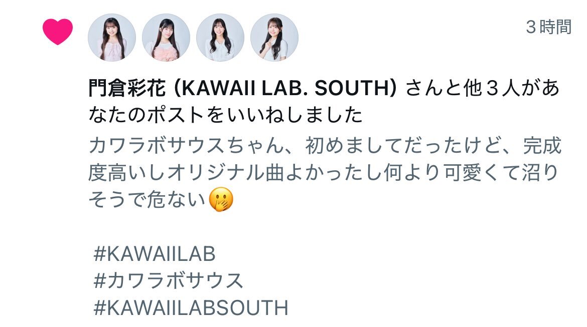The width and height of the screenshot is (587, 327).
Task: Click the hand-over-mouth emoji in the post
Action: pos(221,199)
